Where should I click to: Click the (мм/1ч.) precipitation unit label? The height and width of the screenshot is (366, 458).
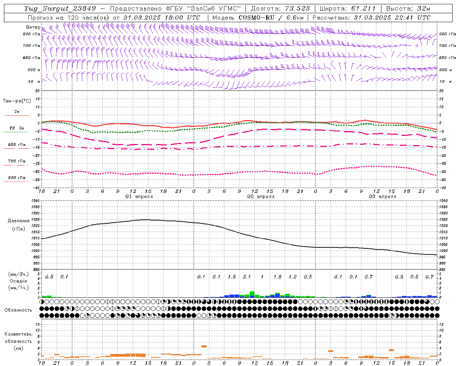click(x=19, y=288)
